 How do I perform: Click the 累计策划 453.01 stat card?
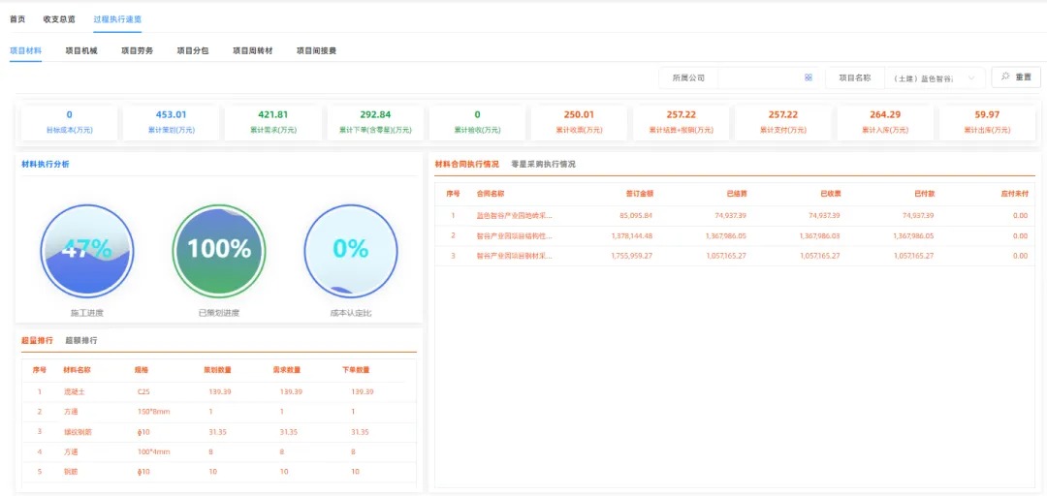171,122
